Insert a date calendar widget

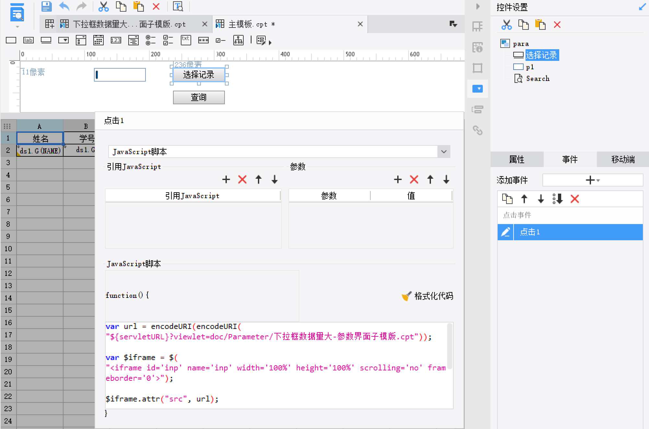click(98, 40)
